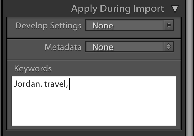Screen dimensions: 194x136
Task: Click the None value in Develop Settings
Action: click(103, 26)
